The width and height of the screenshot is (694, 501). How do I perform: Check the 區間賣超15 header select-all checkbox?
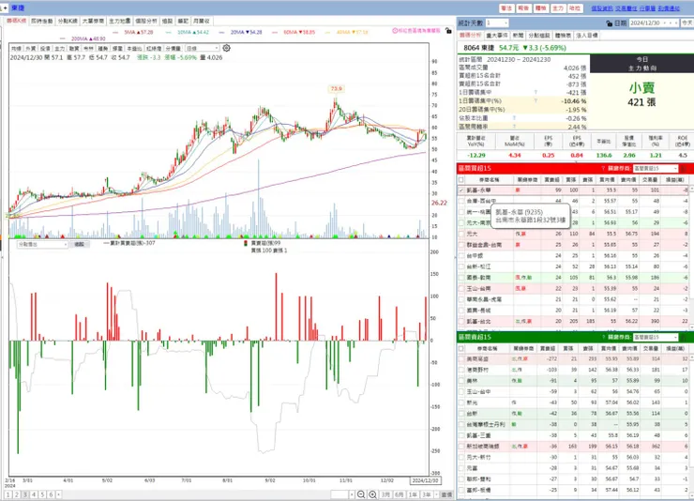coord(461,349)
